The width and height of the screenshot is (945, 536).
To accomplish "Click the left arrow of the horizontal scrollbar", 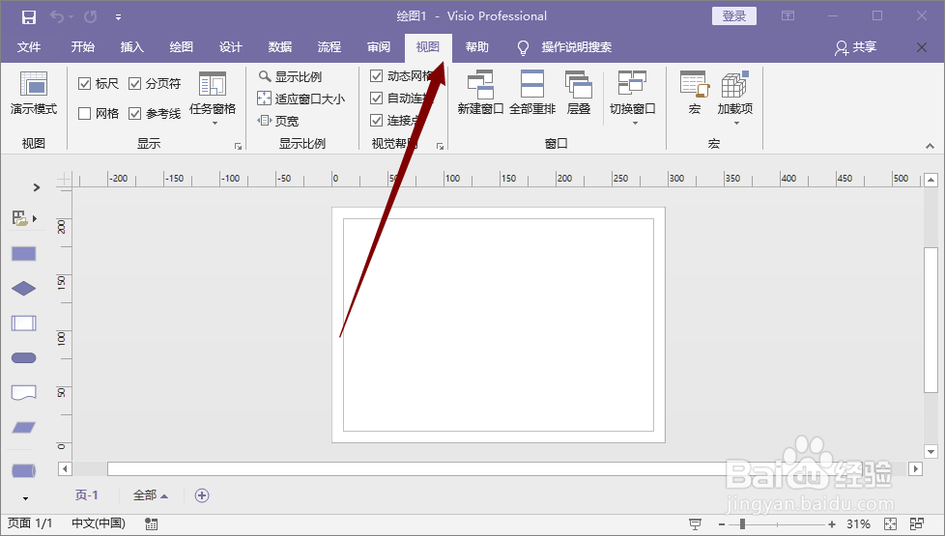I will [65, 468].
